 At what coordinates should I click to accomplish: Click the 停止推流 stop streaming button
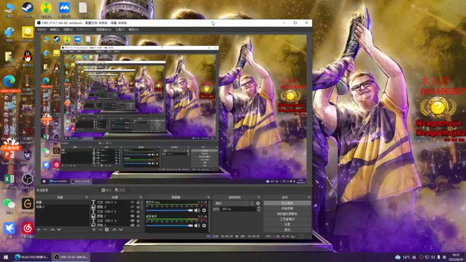pyautogui.click(x=287, y=203)
